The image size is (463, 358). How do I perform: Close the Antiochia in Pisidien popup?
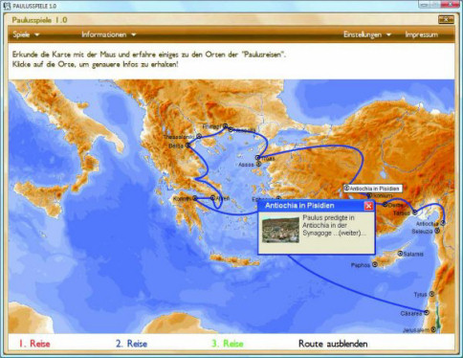click(368, 206)
